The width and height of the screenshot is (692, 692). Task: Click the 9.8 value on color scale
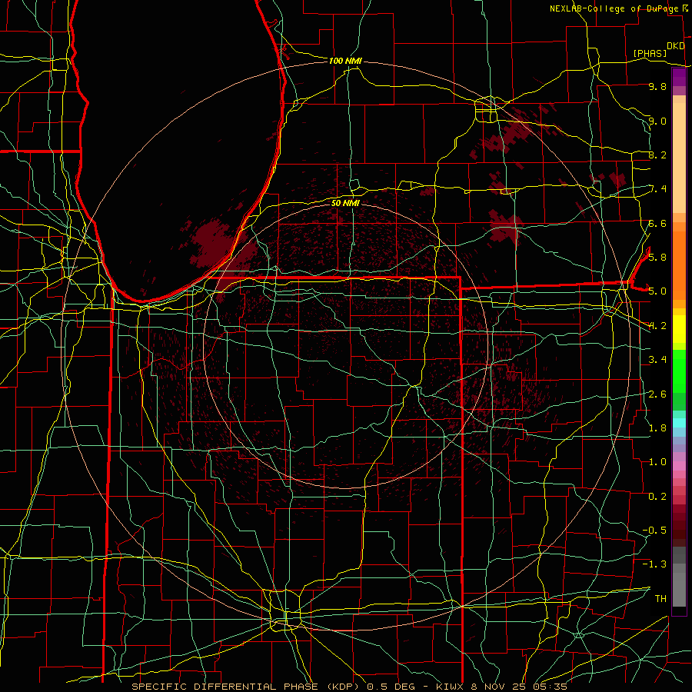(x=657, y=86)
